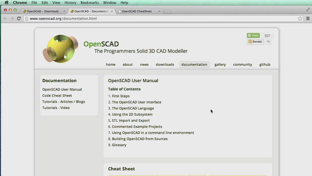The image size is (312, 176).
Task: Open the about nav link
Action: (x=128, y=64)
